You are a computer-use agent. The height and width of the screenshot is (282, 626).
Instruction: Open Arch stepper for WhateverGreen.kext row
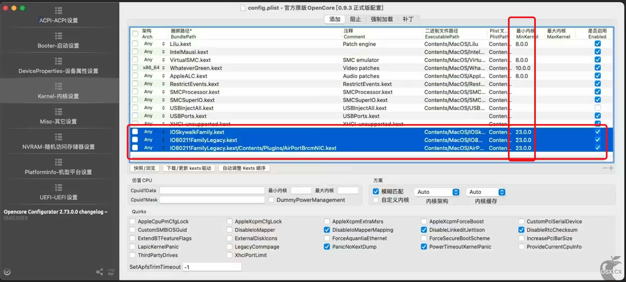coord(163,68)
